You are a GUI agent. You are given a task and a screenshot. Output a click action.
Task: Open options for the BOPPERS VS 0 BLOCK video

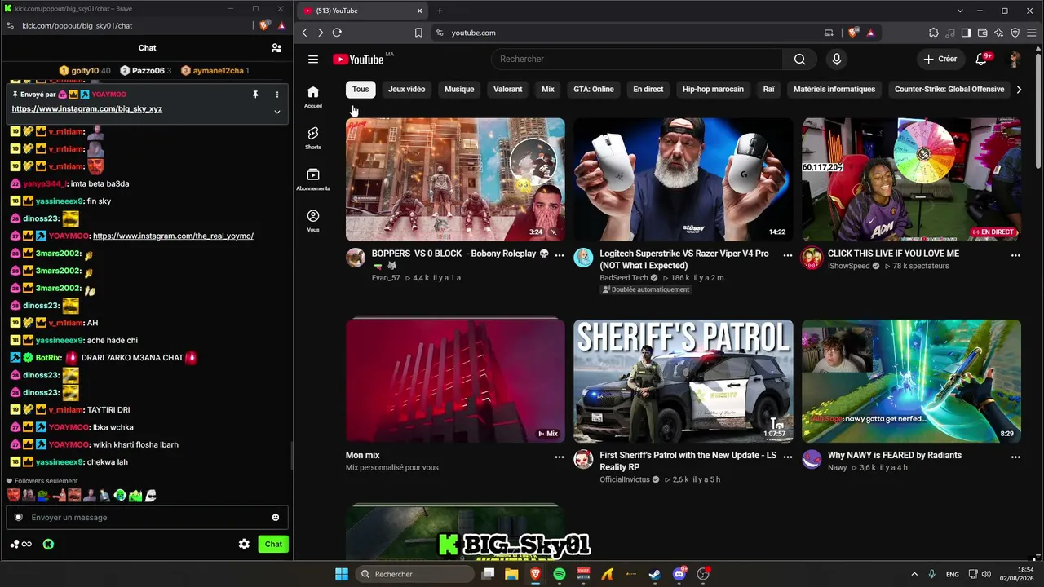[560, 255]
